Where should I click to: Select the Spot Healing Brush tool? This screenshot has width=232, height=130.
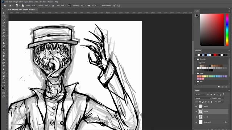tap(4, 36)
